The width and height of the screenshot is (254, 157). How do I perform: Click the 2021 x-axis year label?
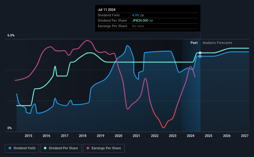click(136, 136)
